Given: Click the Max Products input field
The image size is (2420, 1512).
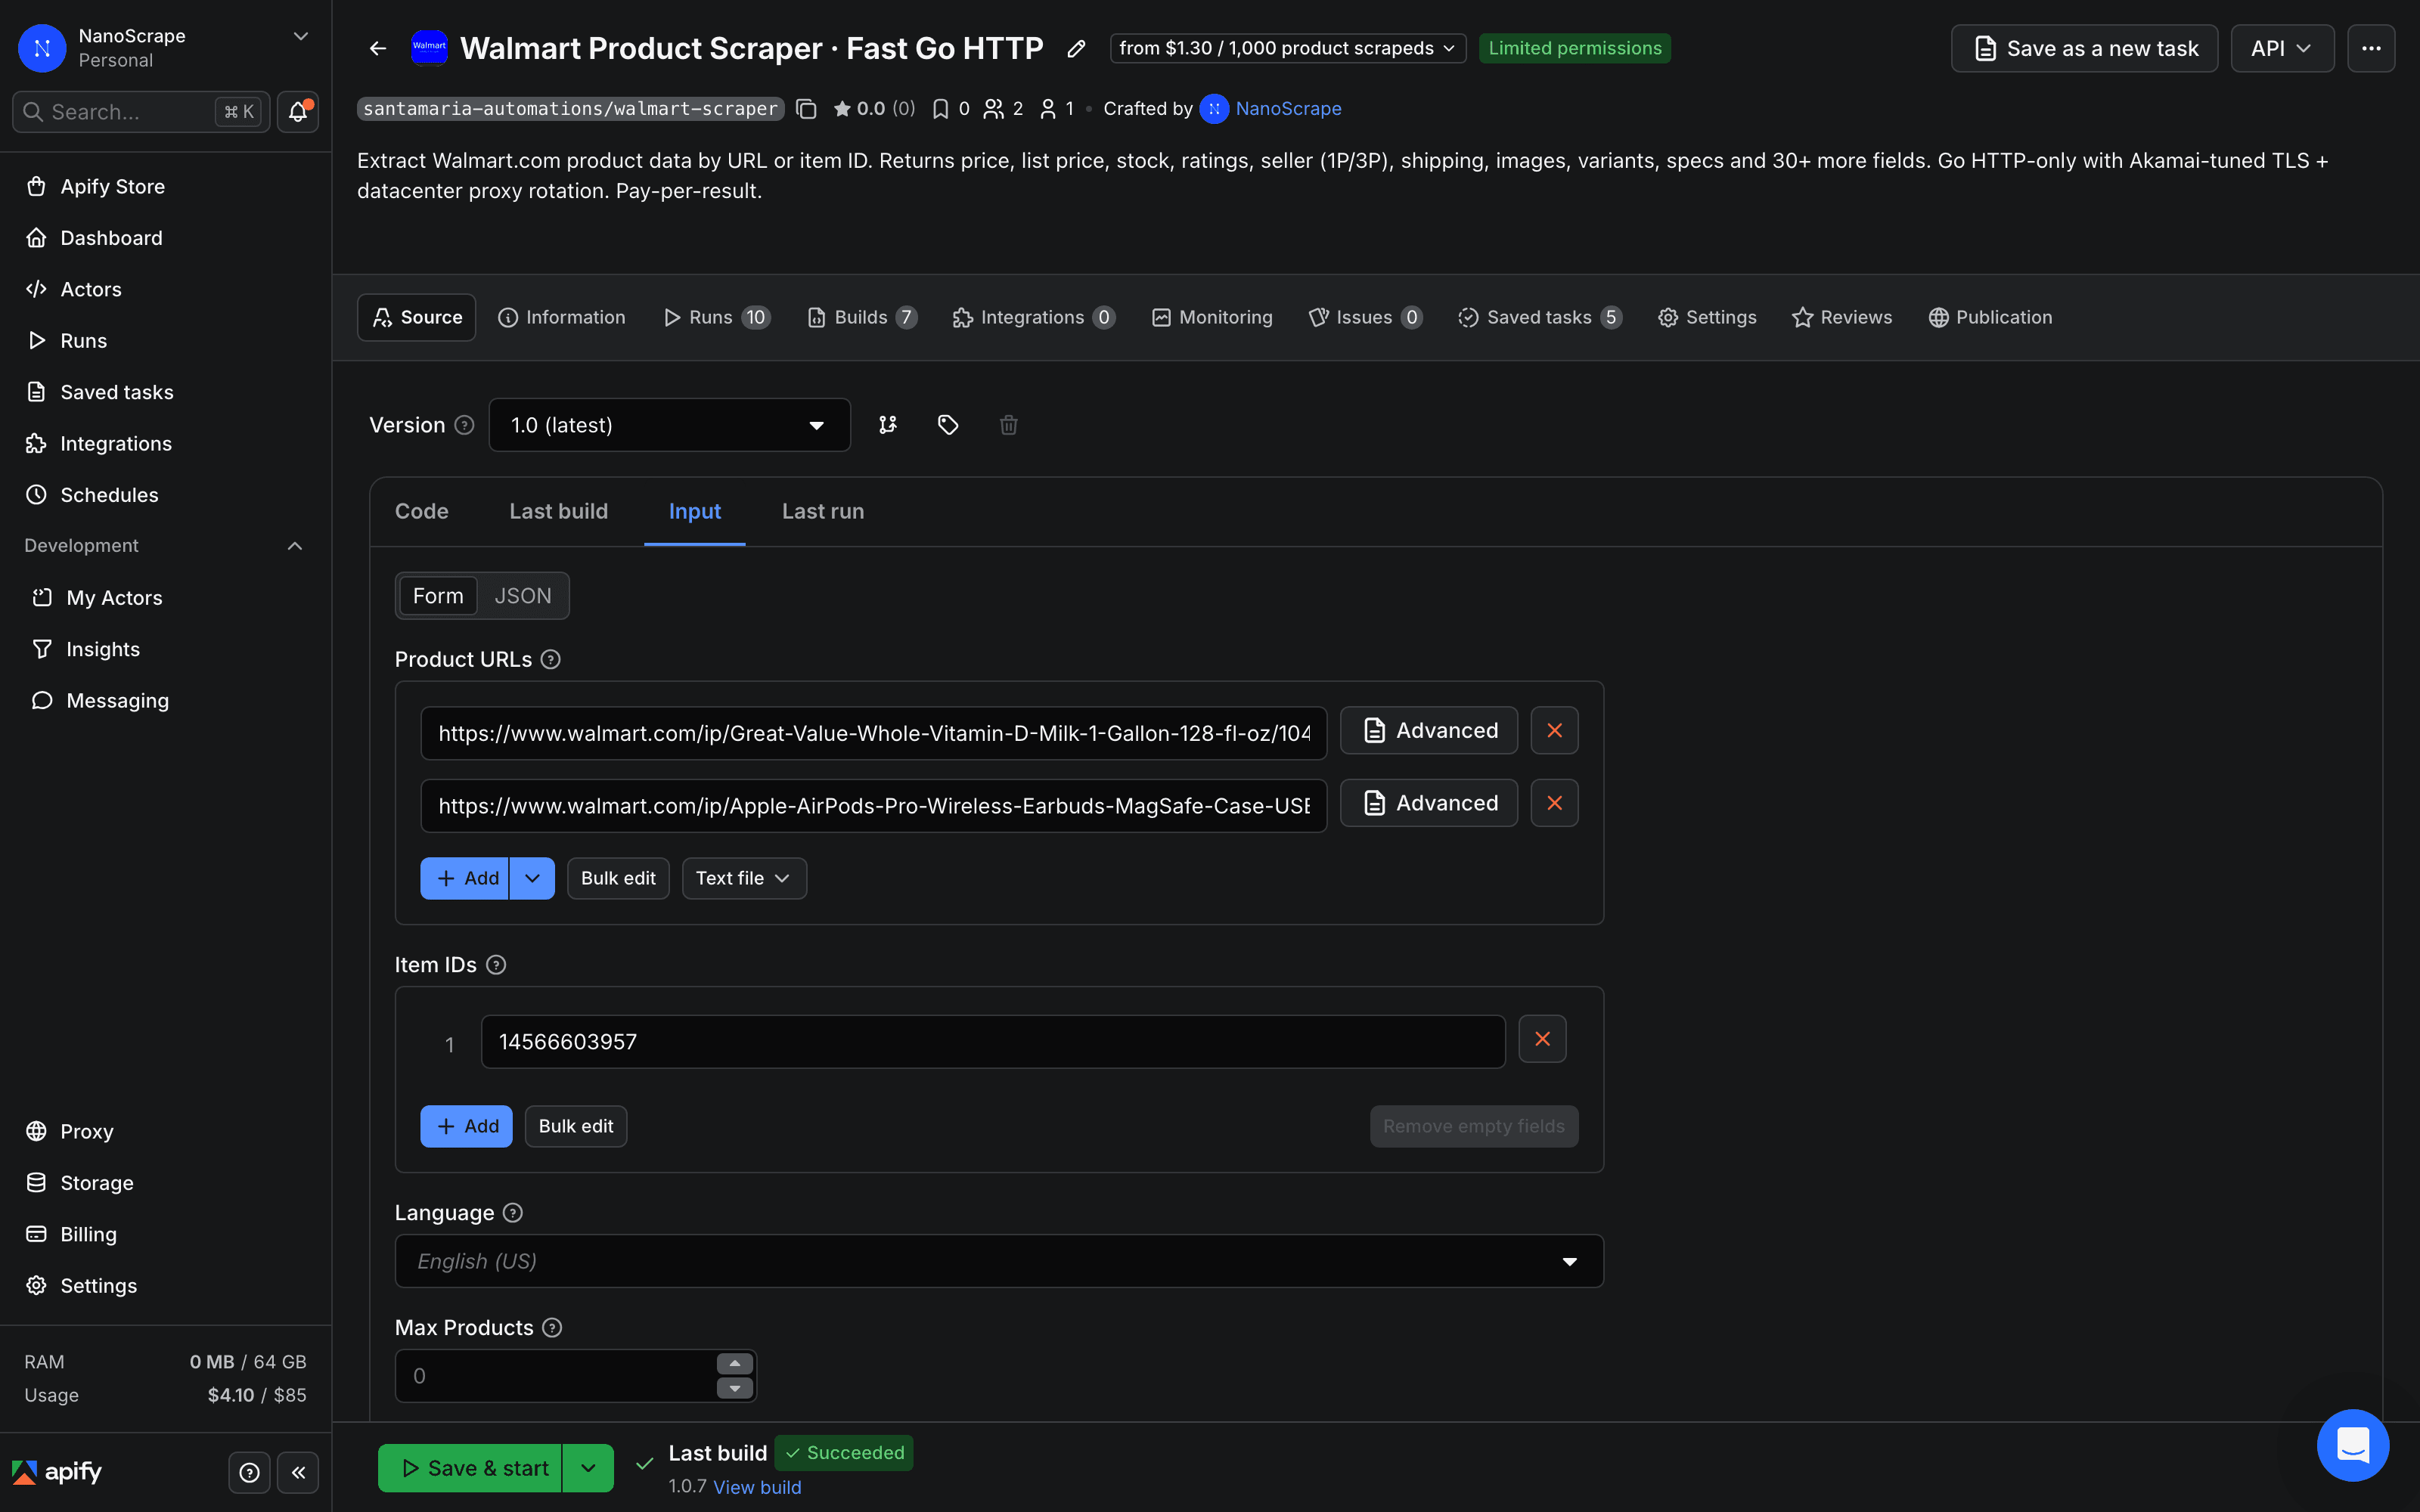Looking at the screenshot, I should coord(556,1376).
